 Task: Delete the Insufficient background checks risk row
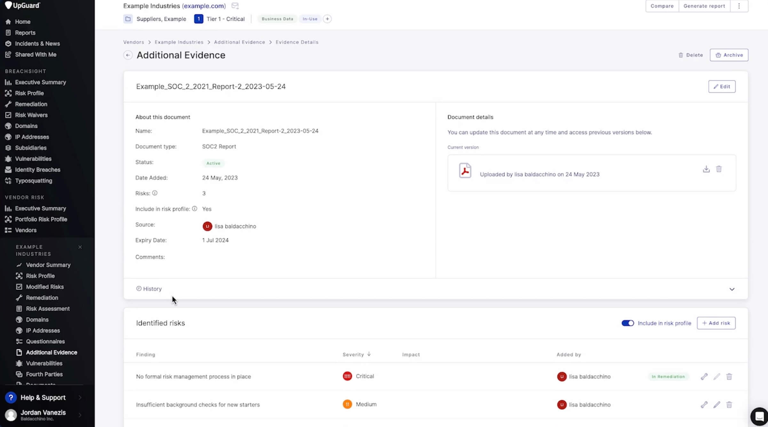(729, 405)
